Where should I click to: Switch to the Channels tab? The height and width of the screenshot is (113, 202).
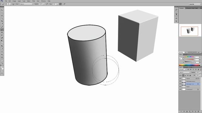pyautogui.click(x=186, y=67)
